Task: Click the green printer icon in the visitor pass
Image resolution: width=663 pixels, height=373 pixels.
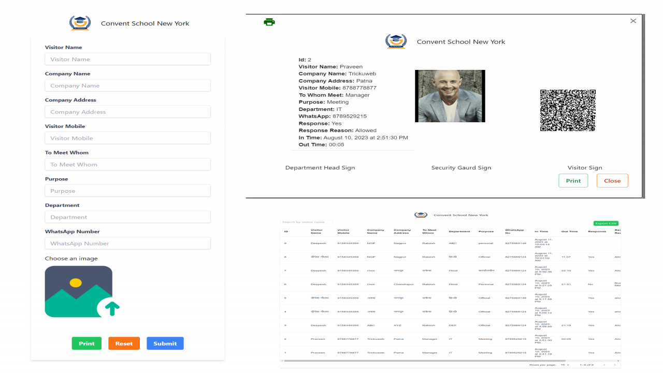Action: [x=269, y=22]
